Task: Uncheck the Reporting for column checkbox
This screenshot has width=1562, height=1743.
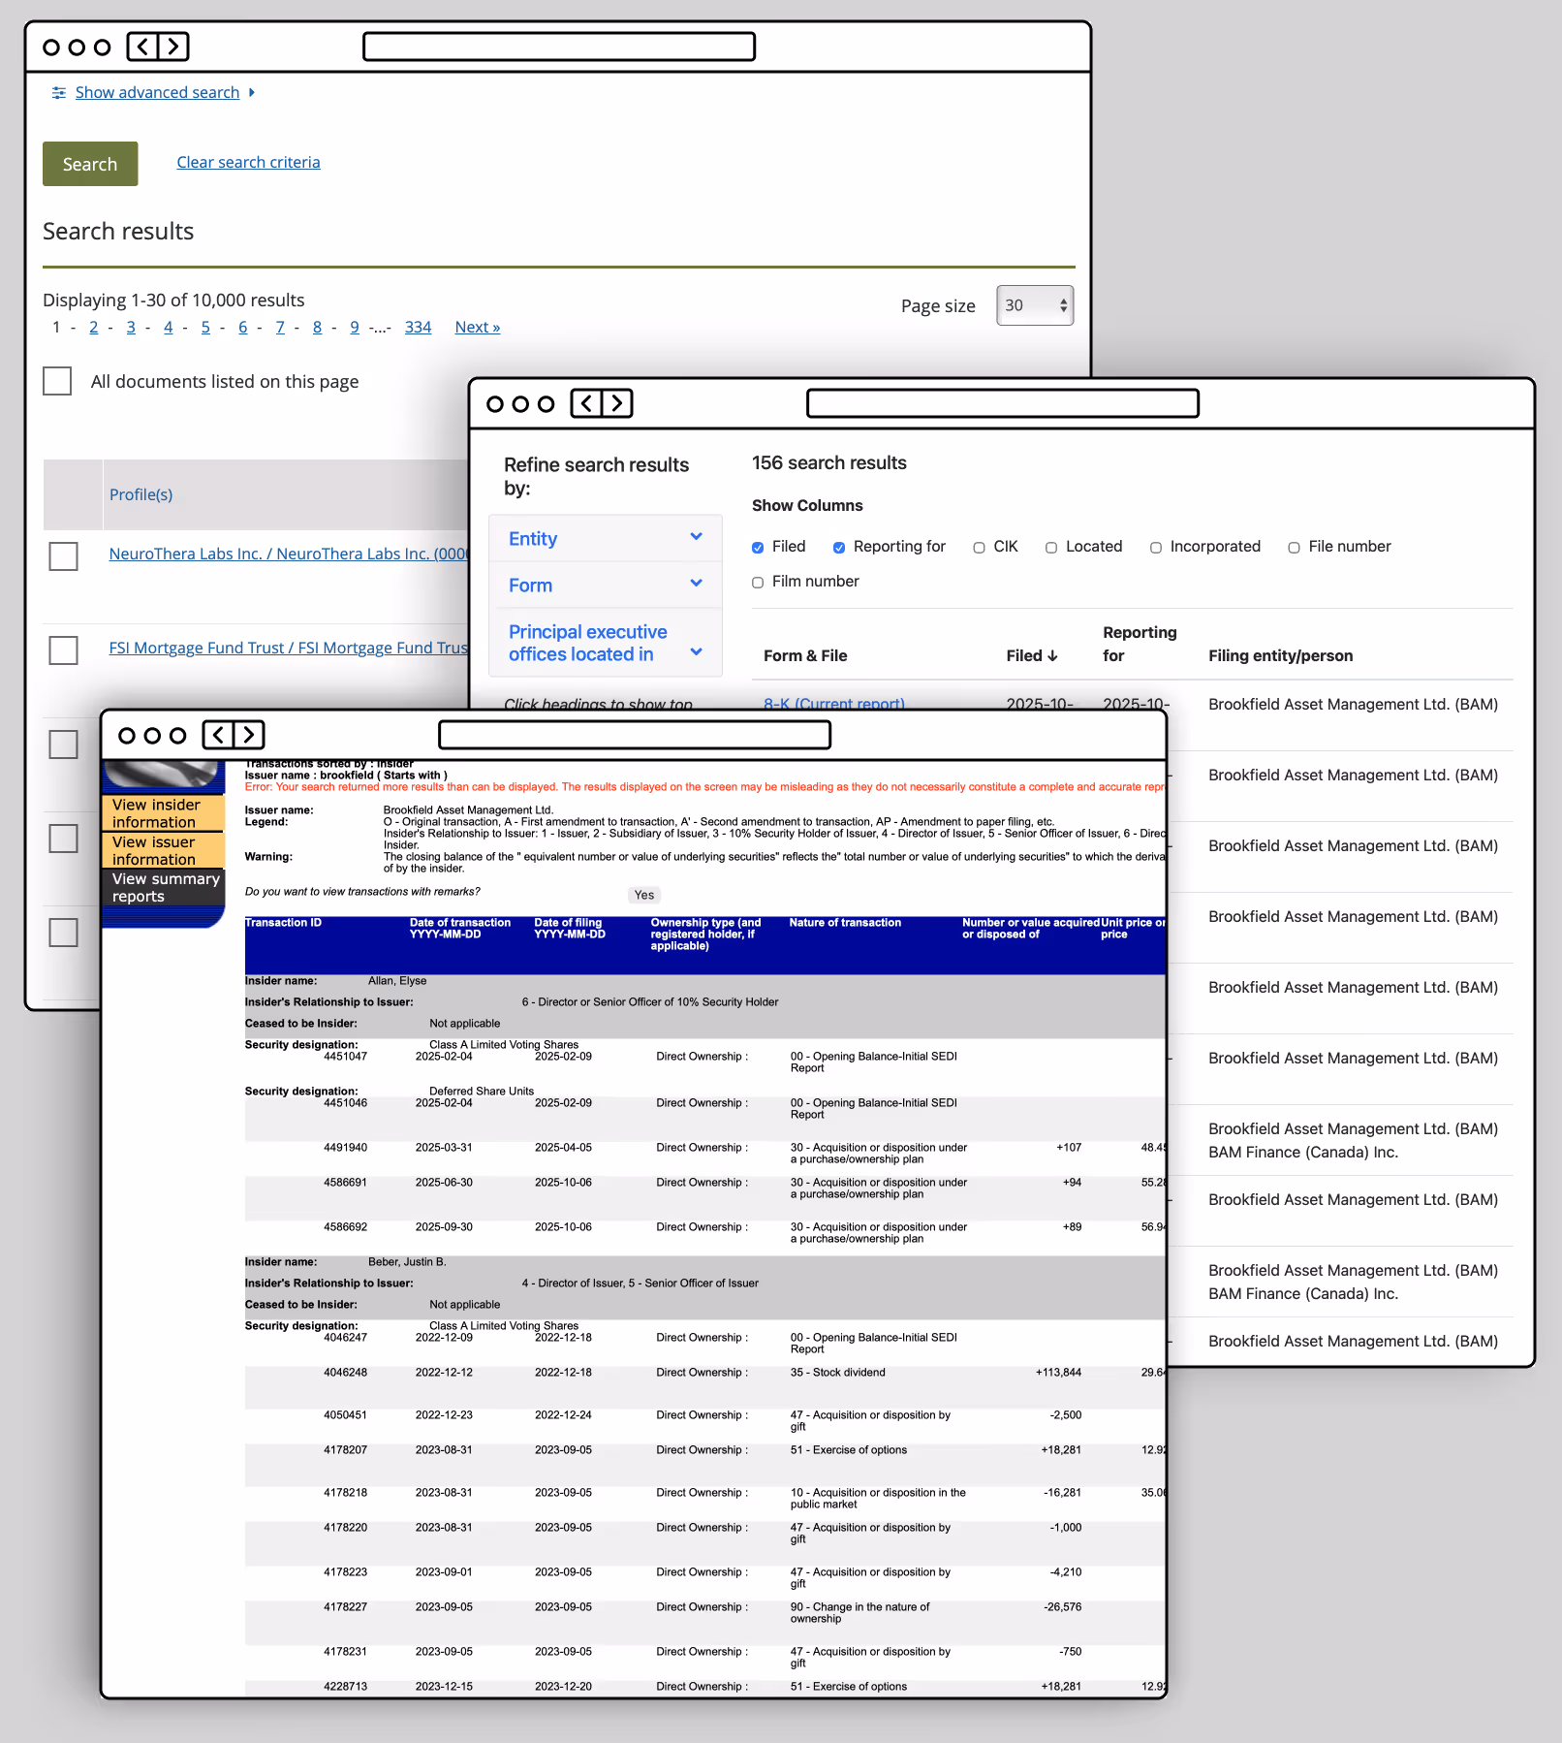Action: pyautogui.click(x=839, y=548)
